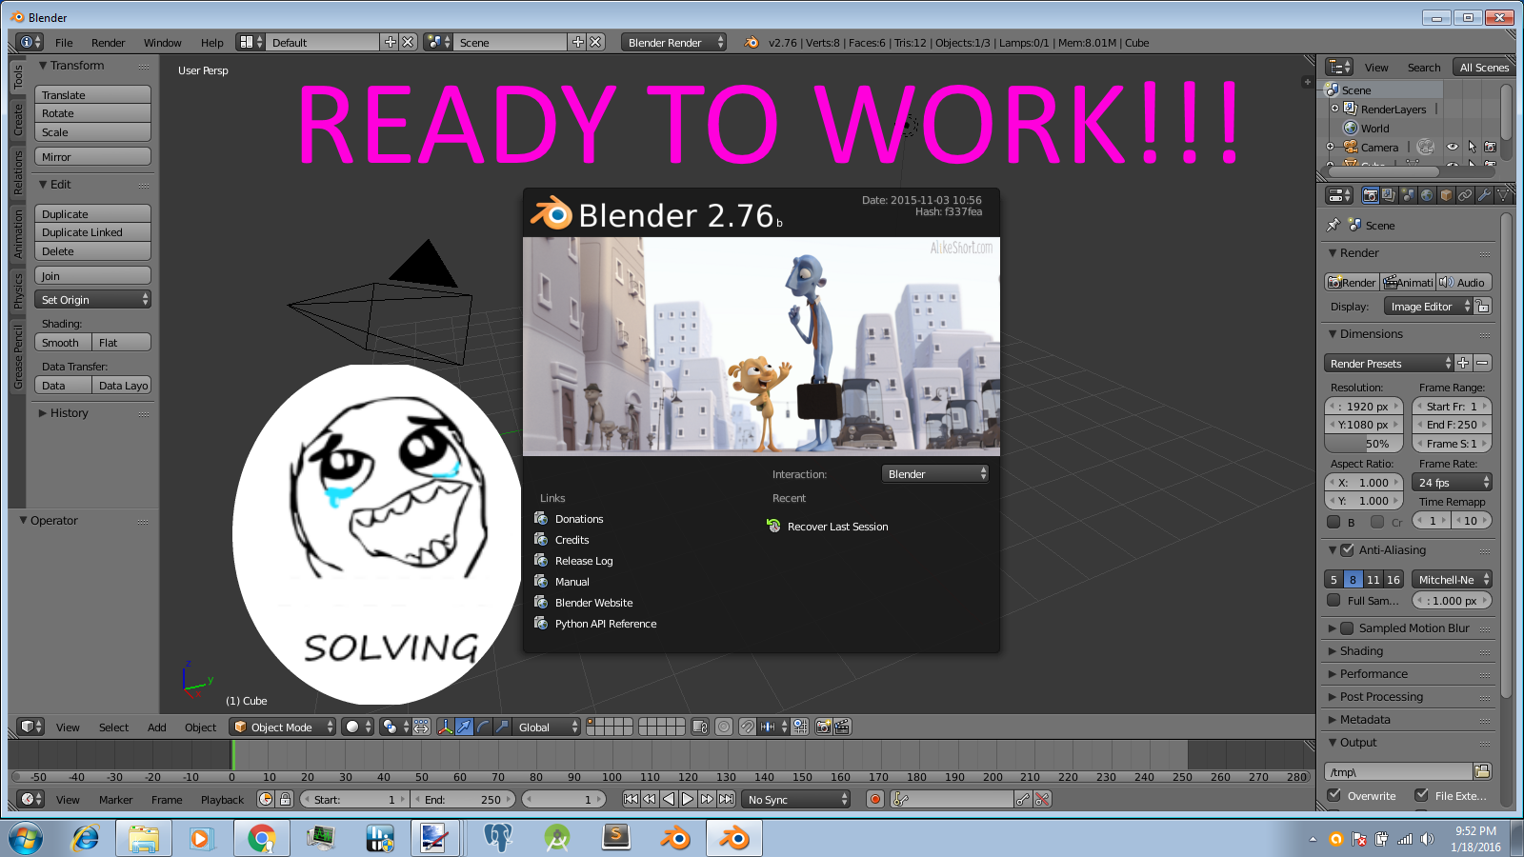The image size is (1524, 857).
Task: Switch to the Create tab in tool shelf
Action: (x=18, y=120)
